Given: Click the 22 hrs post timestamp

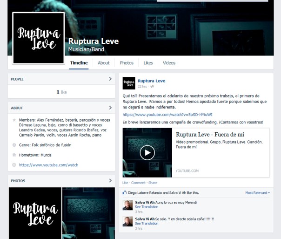Looking at the screenshot, I should point(142,86).
